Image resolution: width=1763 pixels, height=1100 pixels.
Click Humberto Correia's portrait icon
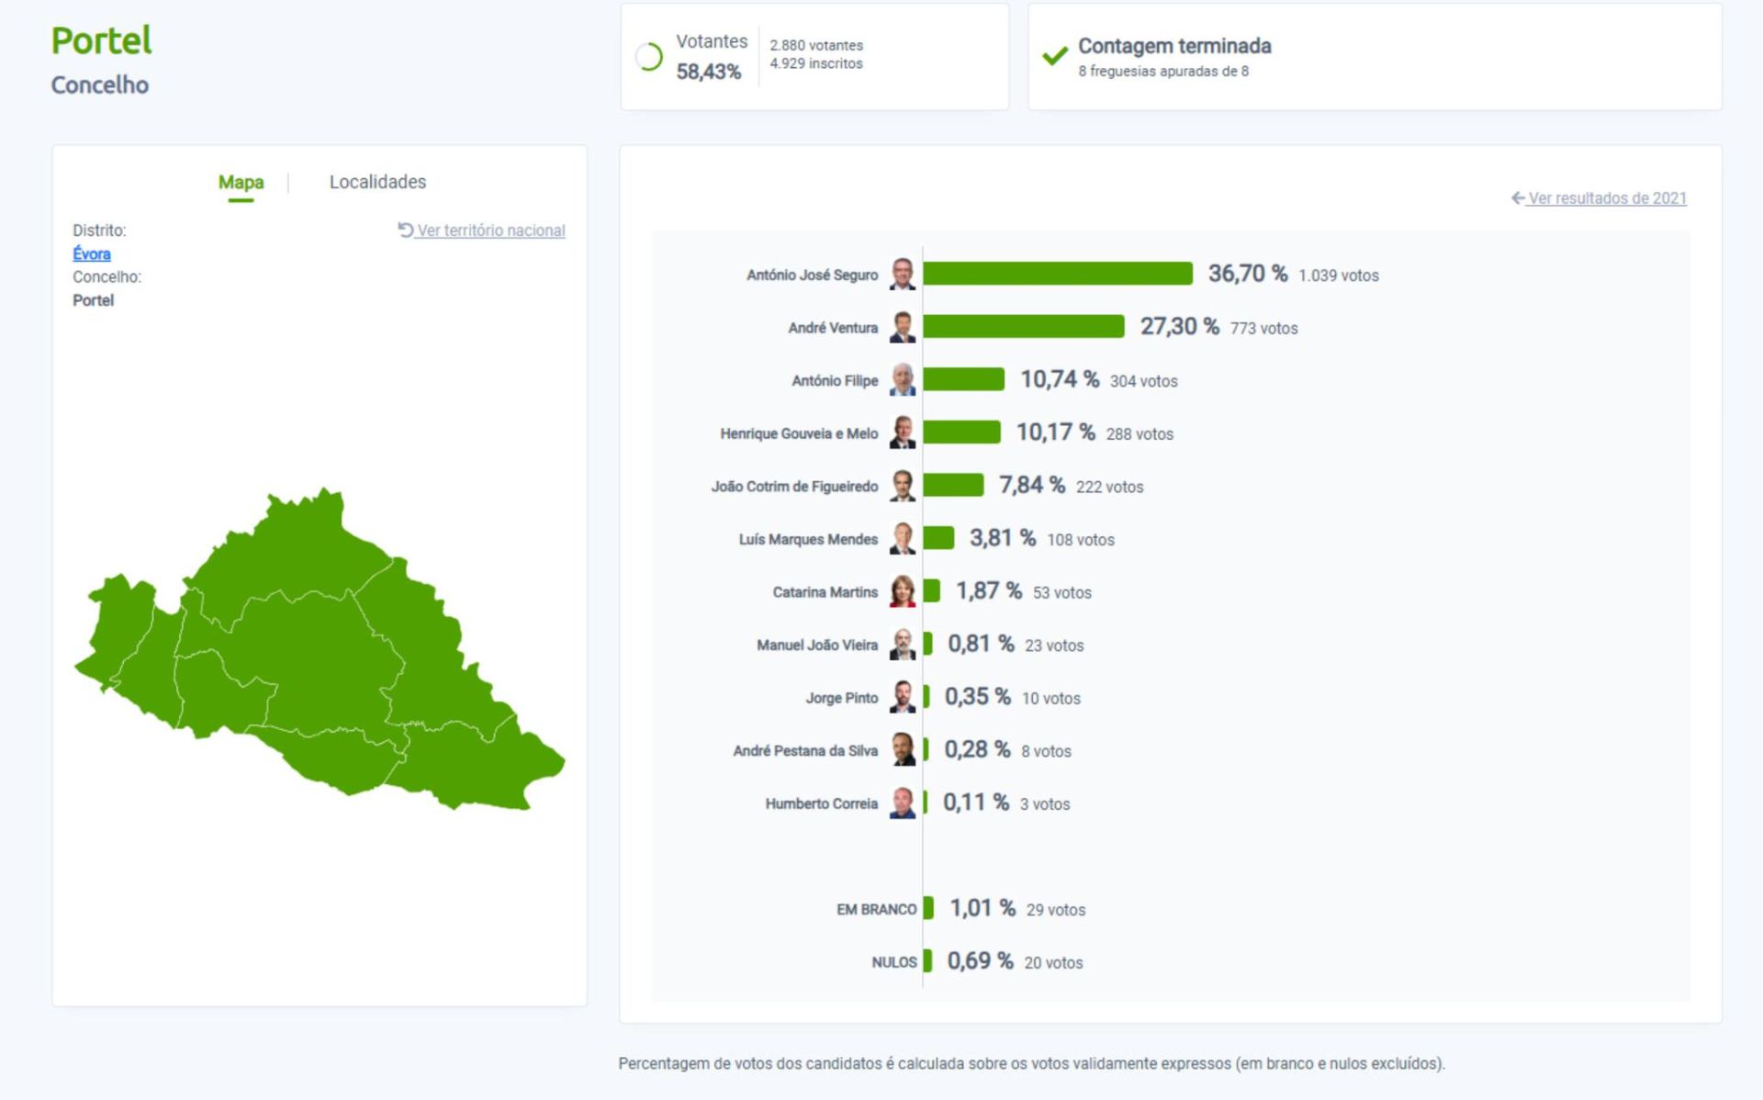(903, 803)
